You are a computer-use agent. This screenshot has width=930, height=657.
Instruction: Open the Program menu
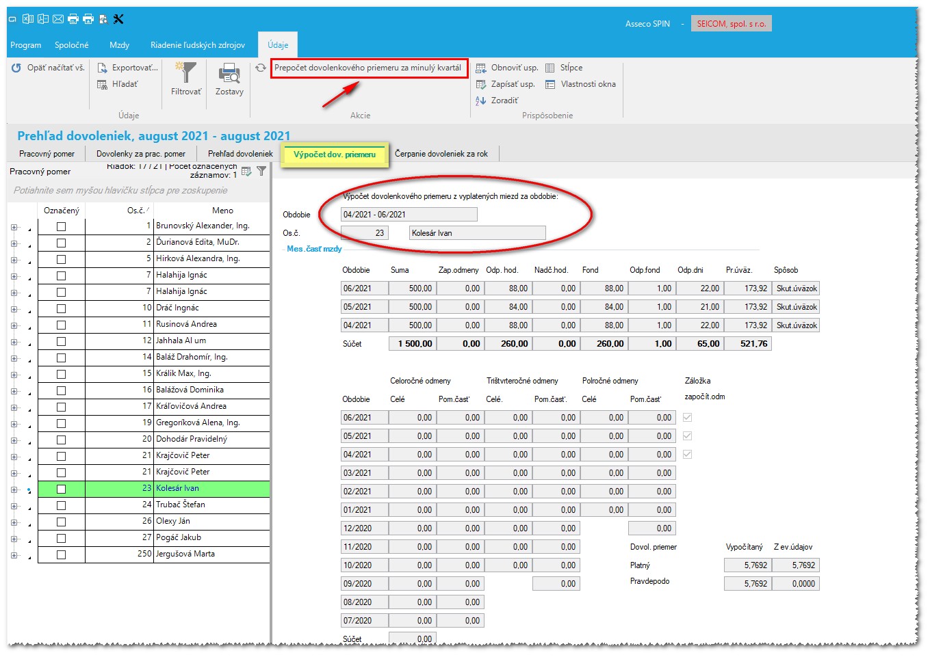click(x=26, y=45)
